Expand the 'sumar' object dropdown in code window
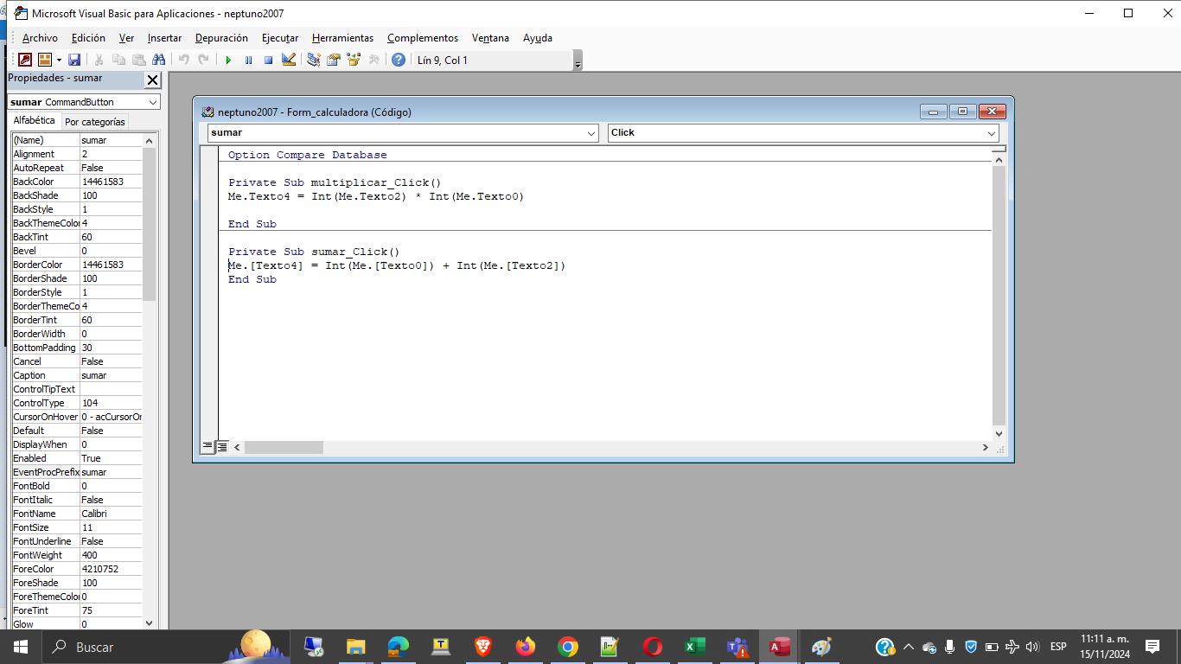This screenshot has height=664, width=1181. (x=591, y=133)
